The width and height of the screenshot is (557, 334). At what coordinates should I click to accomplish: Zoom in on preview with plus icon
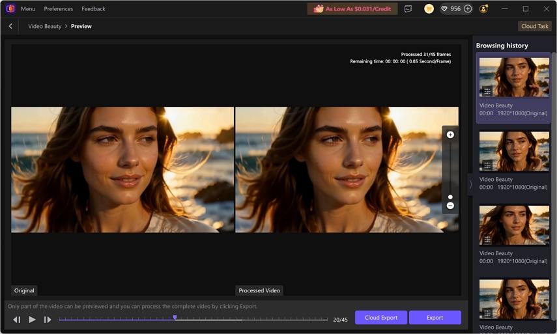(x=450, y=135)
